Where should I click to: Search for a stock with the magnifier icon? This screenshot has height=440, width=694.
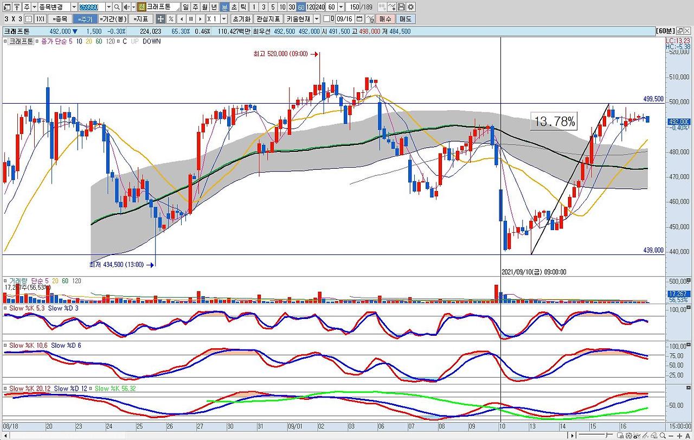click(117, 7)
